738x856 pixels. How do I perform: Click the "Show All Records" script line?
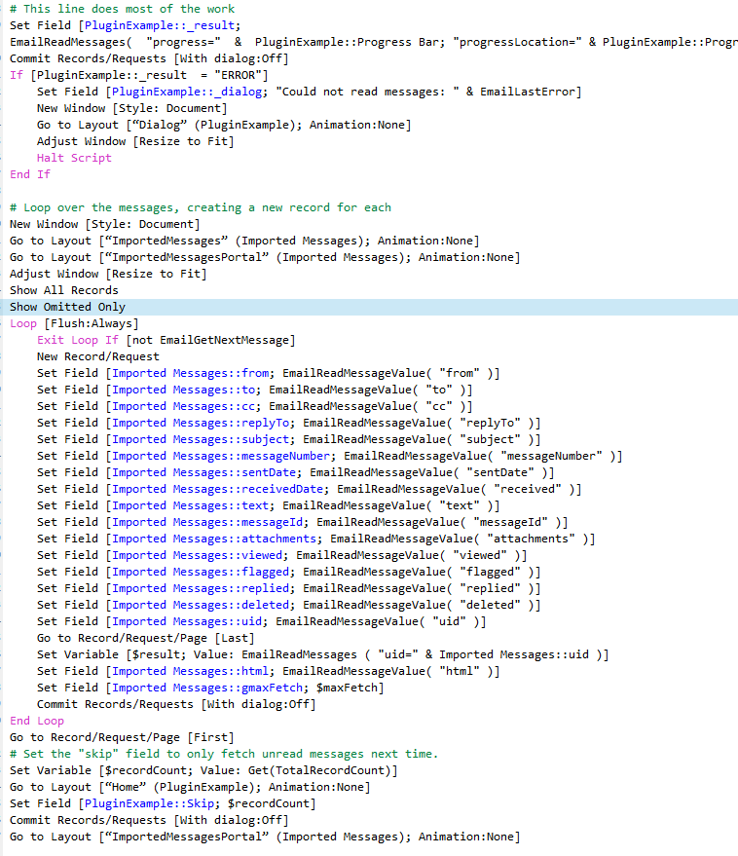click(64, 290)
